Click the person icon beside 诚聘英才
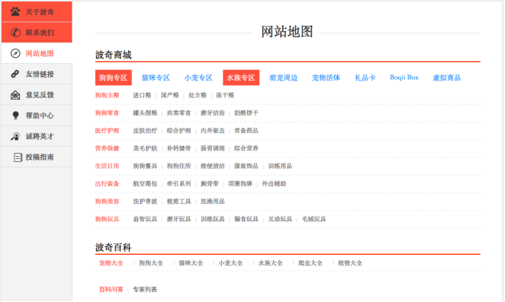The height and width of the screenshot is (302, 505). pos(15,136)
